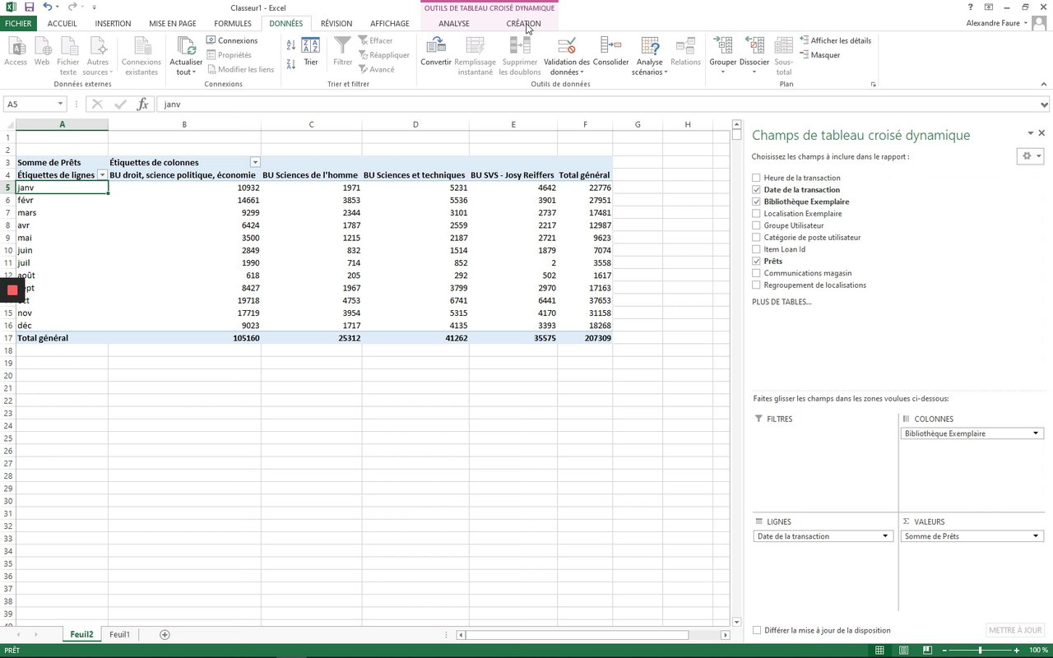Open Date de la transaction dropdown in Lignes
The image size is (1053, 658).
[x=886, y=536]
